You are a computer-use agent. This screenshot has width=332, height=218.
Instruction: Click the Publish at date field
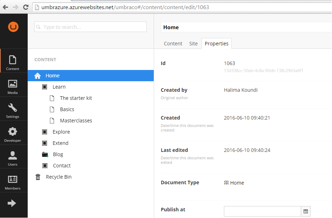tap(263, 211)
